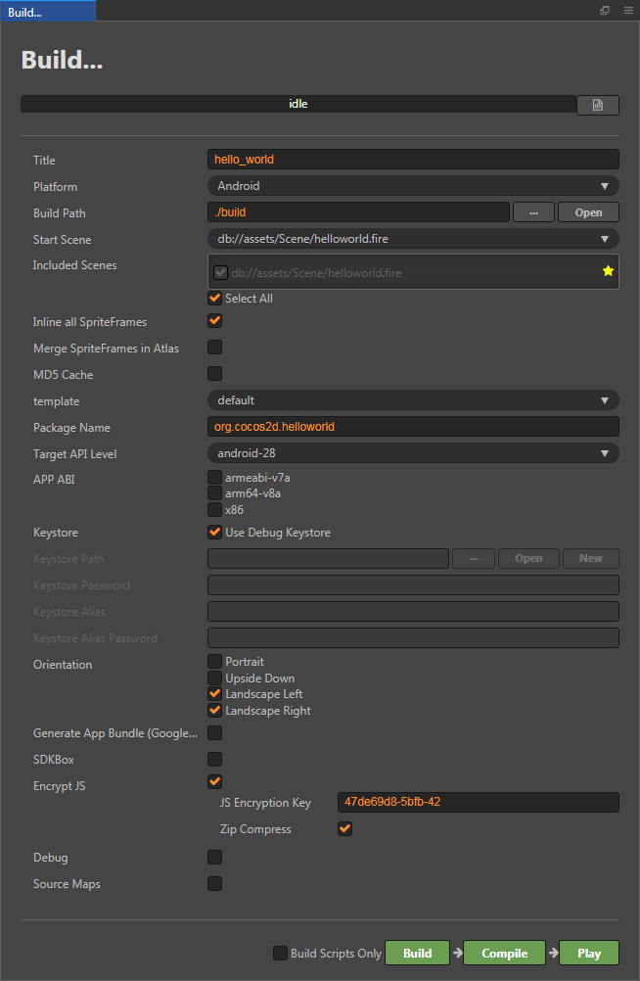
Task: Enable the SDKBox checkbox
Action: point(214,759)
